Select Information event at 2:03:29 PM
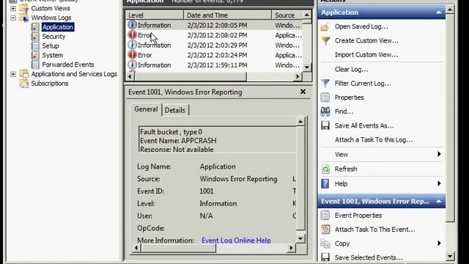Screen dimensions: 469x264 pos(214,45)
